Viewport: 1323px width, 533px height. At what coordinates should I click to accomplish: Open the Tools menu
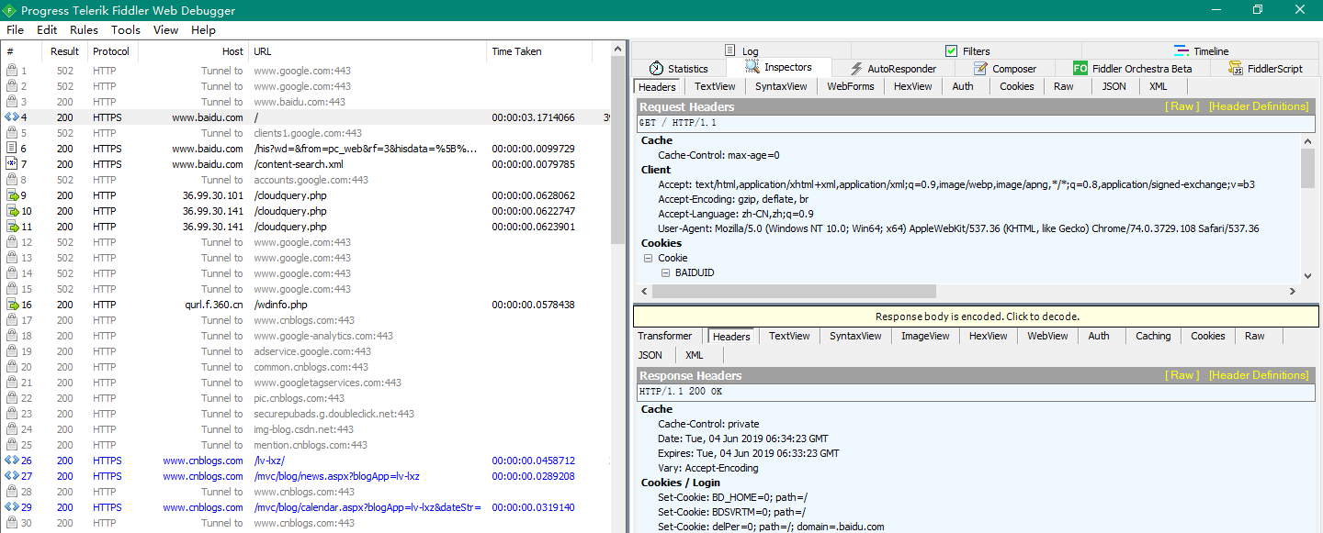click(126, 30)
